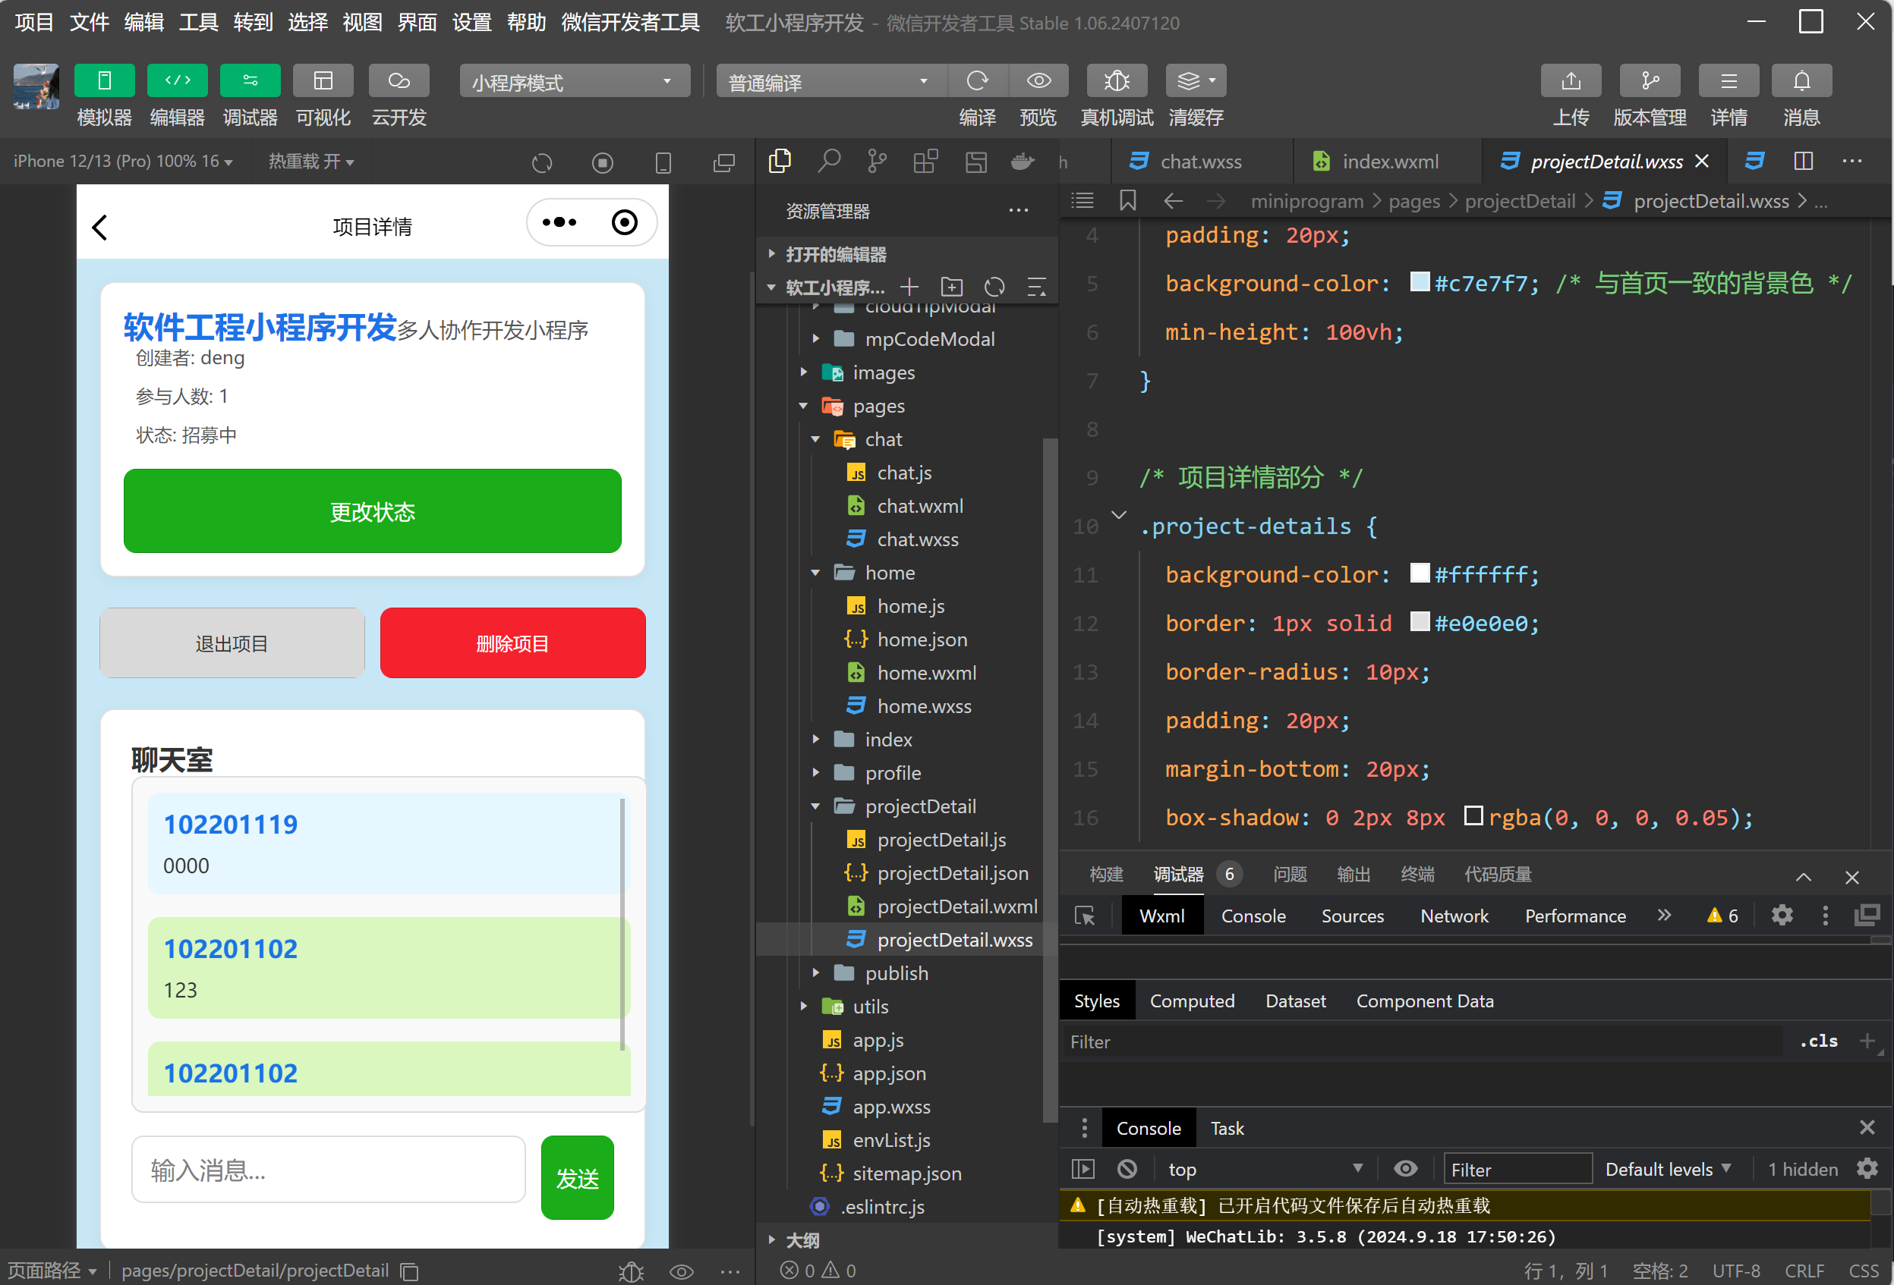The height and width of the screenshot is (1285, 1894).
Task: Click the red 删除项目 button
Action: [x=512, y=643]
